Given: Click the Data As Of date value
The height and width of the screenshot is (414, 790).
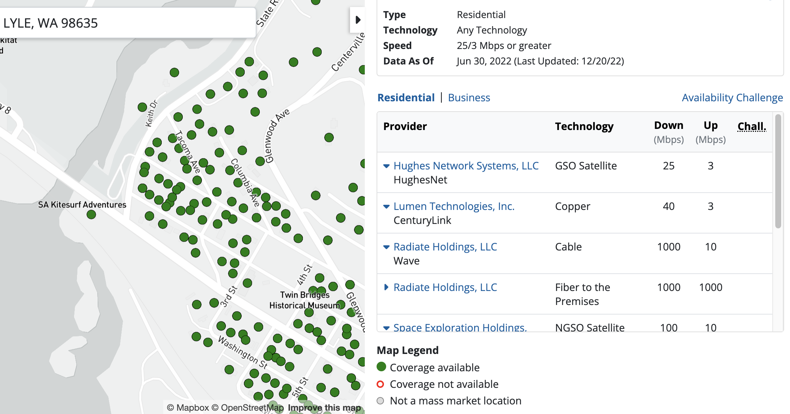Looking at the screenshot, I should 541,61.
